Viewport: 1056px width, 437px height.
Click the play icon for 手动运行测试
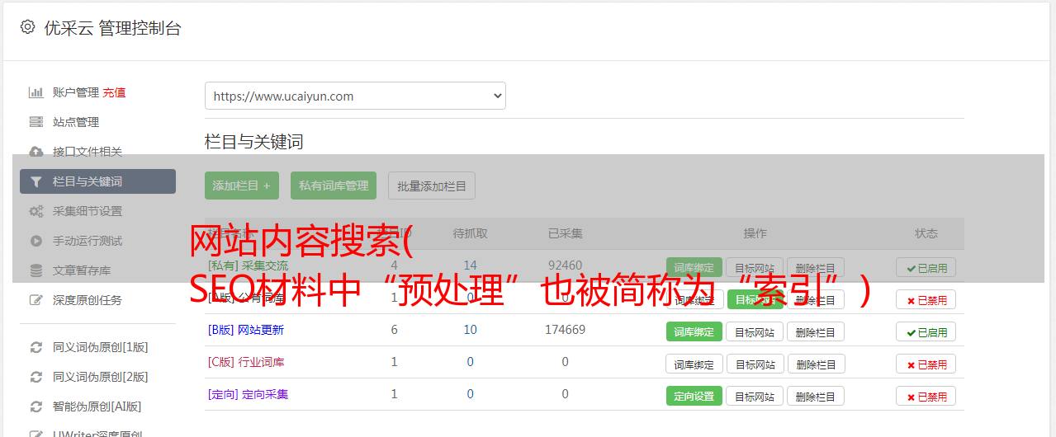36,241
